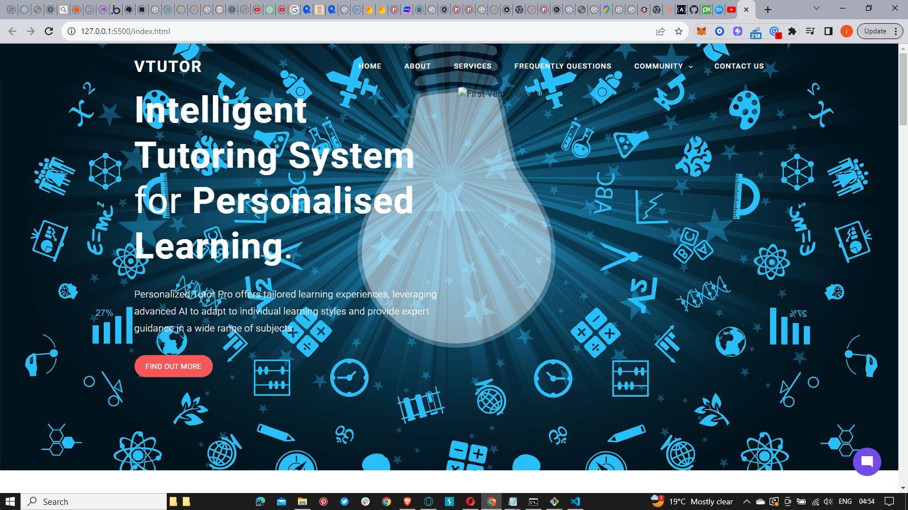Open Opera browser from the taskbar
Viewport: 908px width, 510px height.
tap(470, 501)
